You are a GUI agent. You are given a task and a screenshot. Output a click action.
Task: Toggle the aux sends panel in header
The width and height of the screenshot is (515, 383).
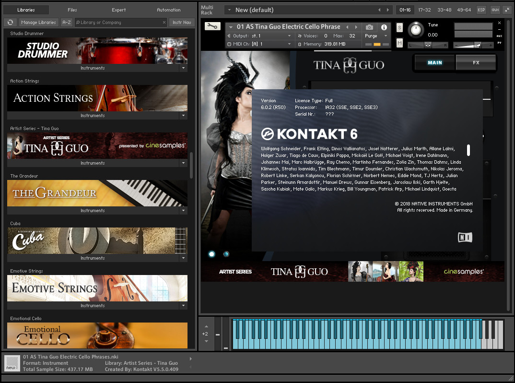click(495, 10)
